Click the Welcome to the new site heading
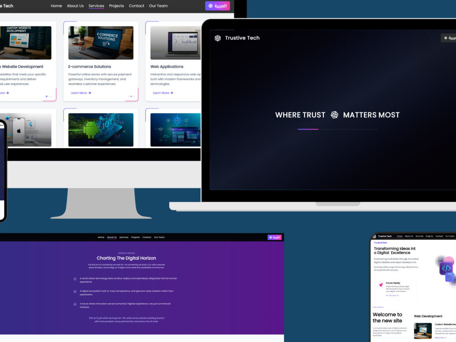Viewport: 456px width, 342px height. pos(387,317)
